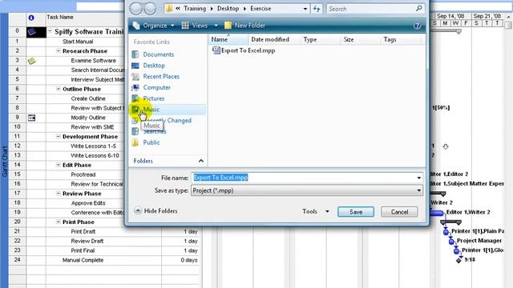Click the note icon on row 3
The width and height of the screenshot is (513, 288).
32,61
